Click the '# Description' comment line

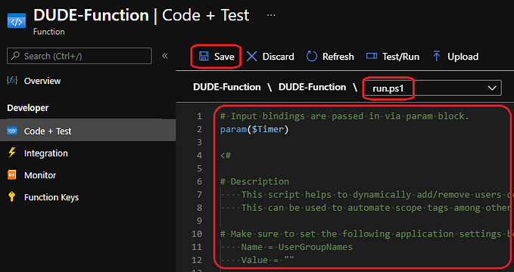click(x=254, y=181)
